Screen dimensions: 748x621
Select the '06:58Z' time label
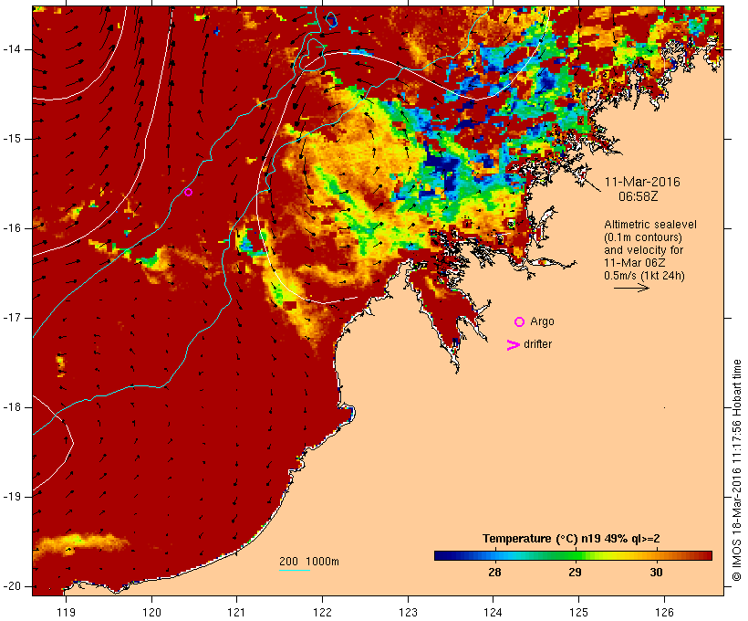[639, 196]
